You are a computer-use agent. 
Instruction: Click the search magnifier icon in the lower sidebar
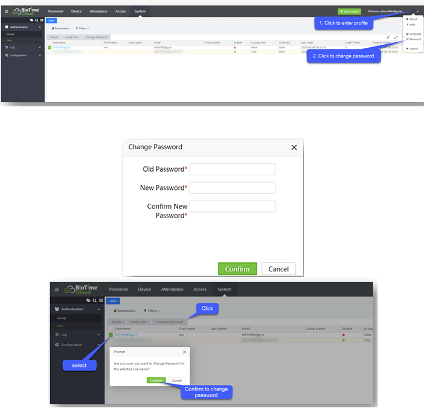(95, 300)
